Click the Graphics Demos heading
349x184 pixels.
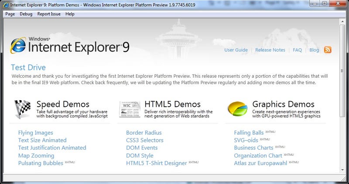[x=283, y=104]
